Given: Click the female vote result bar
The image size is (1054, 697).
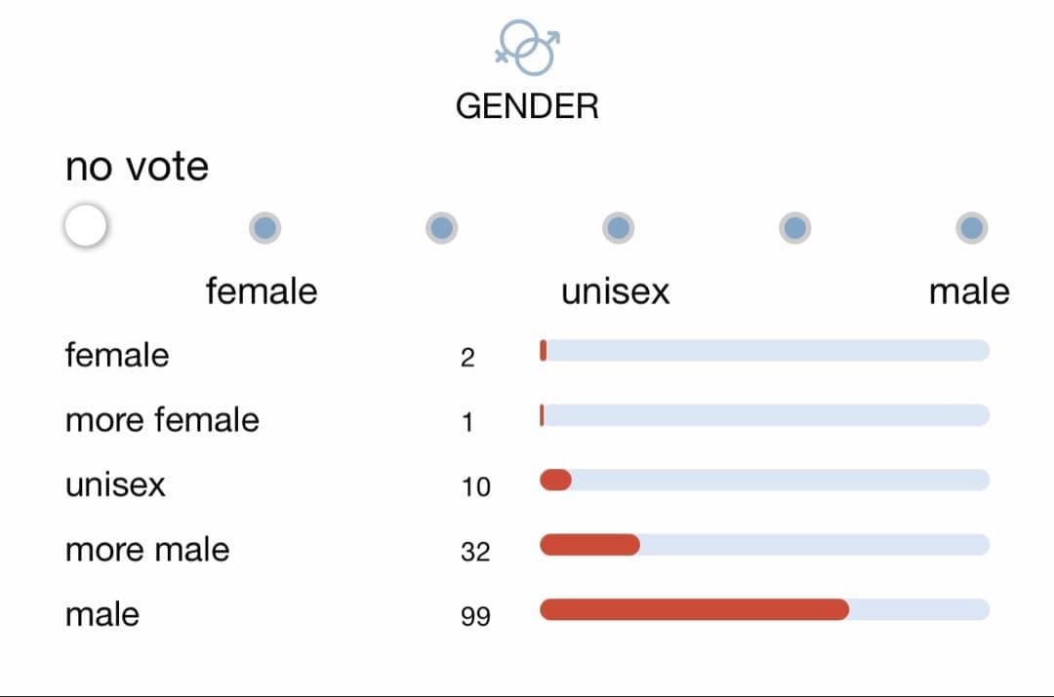Looking at the screenshot, I should 764,351.
